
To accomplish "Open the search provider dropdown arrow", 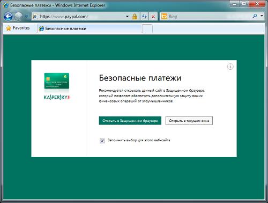I will coord(262,16).
